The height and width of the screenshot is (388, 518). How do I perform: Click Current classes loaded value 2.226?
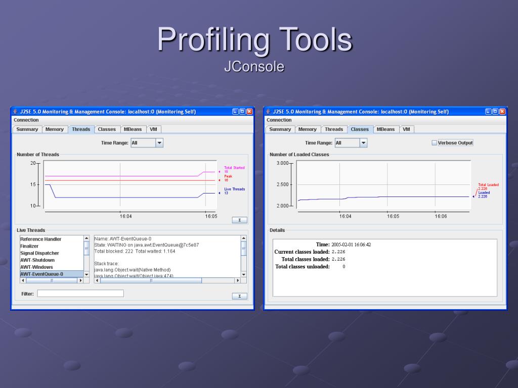point(338,252)
